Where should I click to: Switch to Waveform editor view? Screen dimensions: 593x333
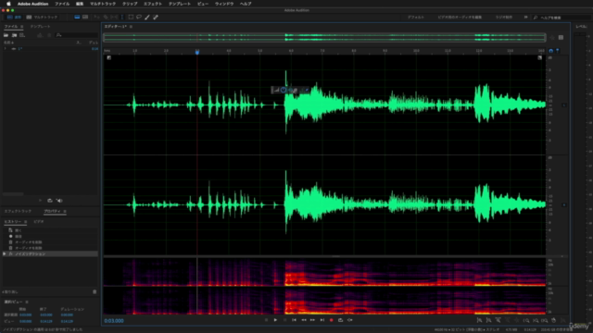point(14,17)
